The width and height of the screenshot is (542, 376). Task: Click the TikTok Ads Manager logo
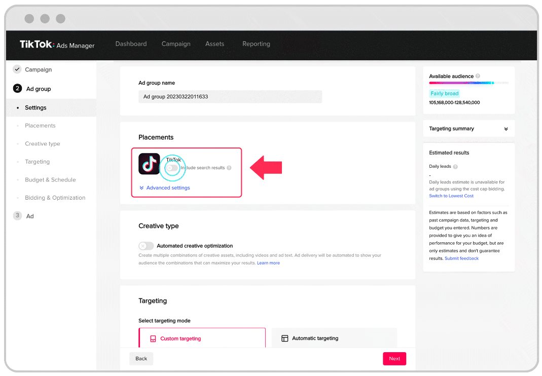(x=57, y=45)
